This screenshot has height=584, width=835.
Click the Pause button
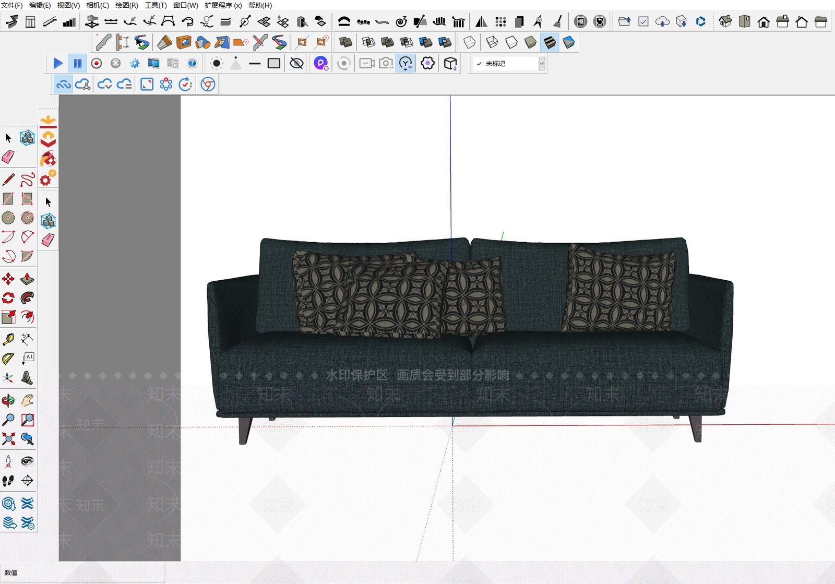click(77, 64)
